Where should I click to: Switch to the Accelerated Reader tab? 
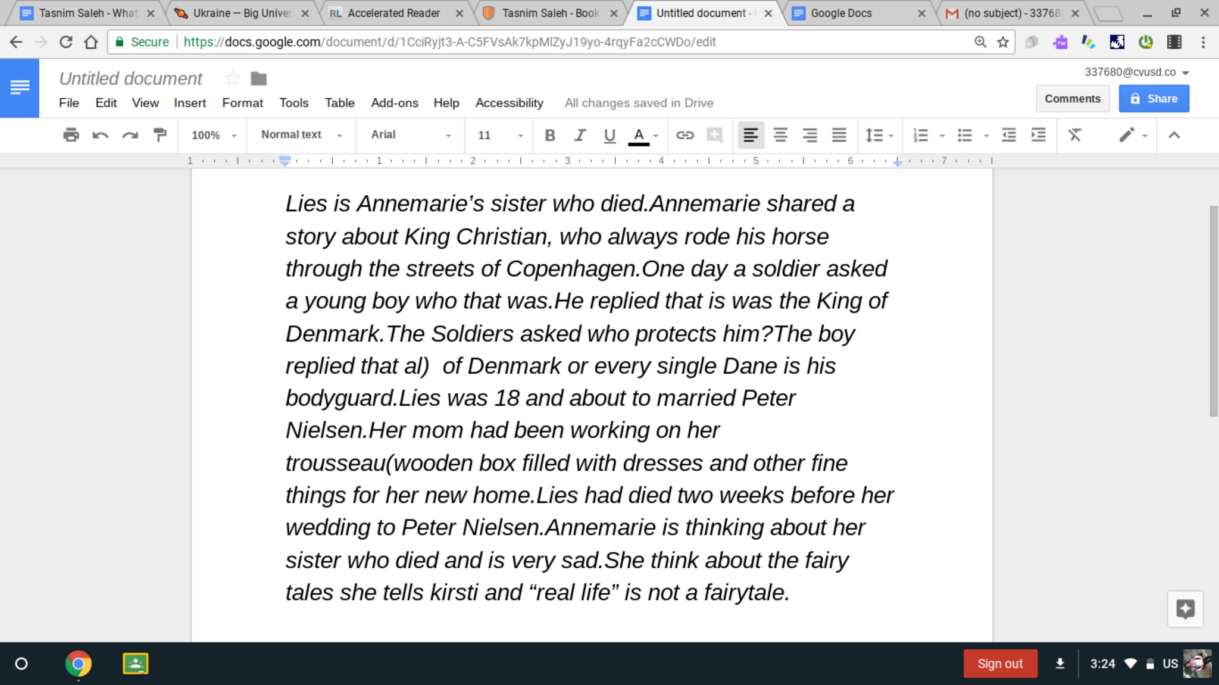393,13
